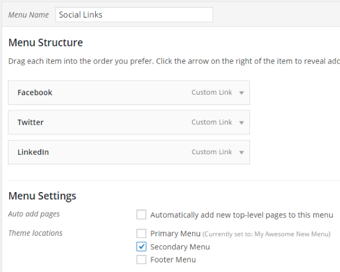Image resolution: width=340 pixels, height=272 pixels.
Task: Click Custom Link text in LinkedIn row
Action: point(212,152)
